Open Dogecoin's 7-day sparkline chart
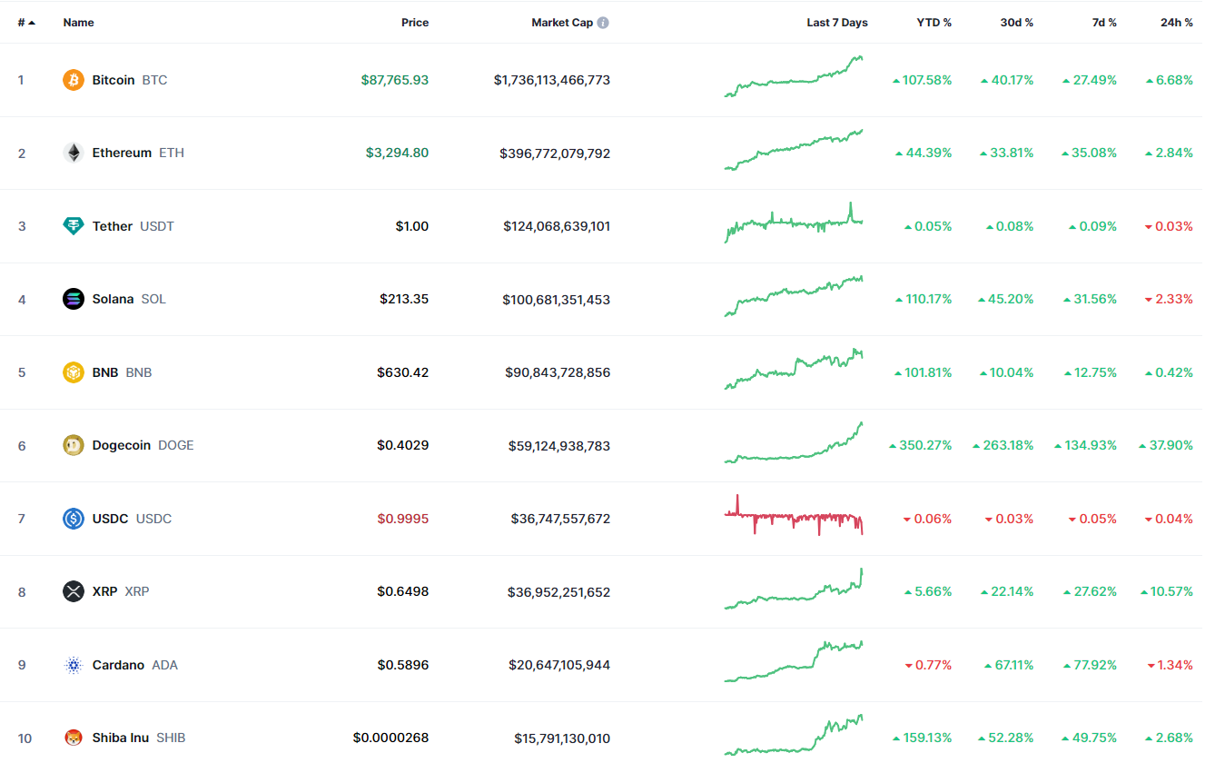Viewport: 1215px width, 773px height. [x=794, y=442]
